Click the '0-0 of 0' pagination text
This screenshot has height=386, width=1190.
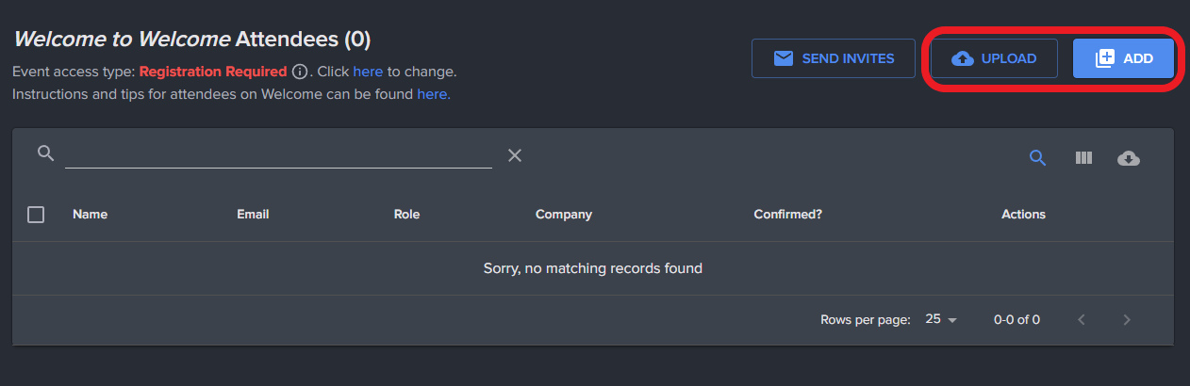[x=1016, y=320]
